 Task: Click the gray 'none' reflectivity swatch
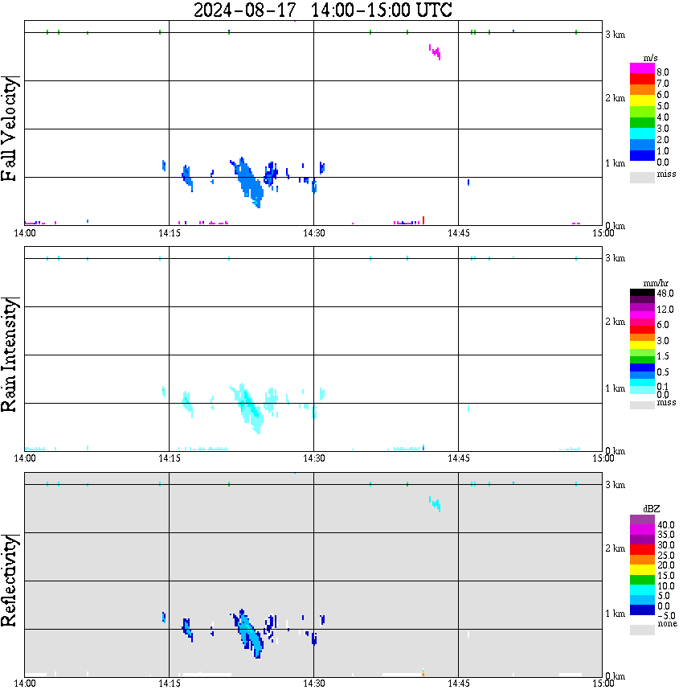pos(642,630)
